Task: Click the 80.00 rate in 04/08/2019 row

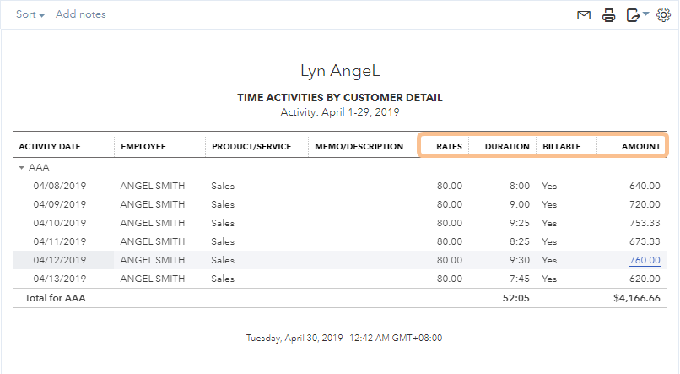Action: point(450,186)
